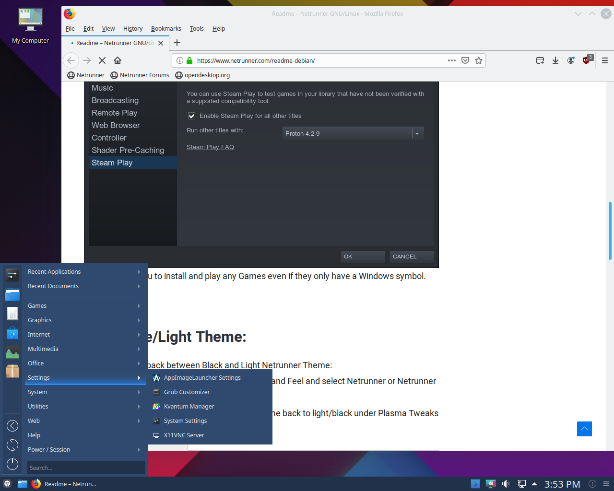Click the reboot circular arrows icon
This screenshot has width=614, height=491.
click(x=12, y=445)
